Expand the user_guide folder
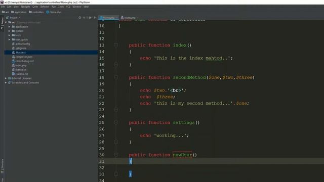Viewport: 324px width, 182px height. tap(9, 39)
